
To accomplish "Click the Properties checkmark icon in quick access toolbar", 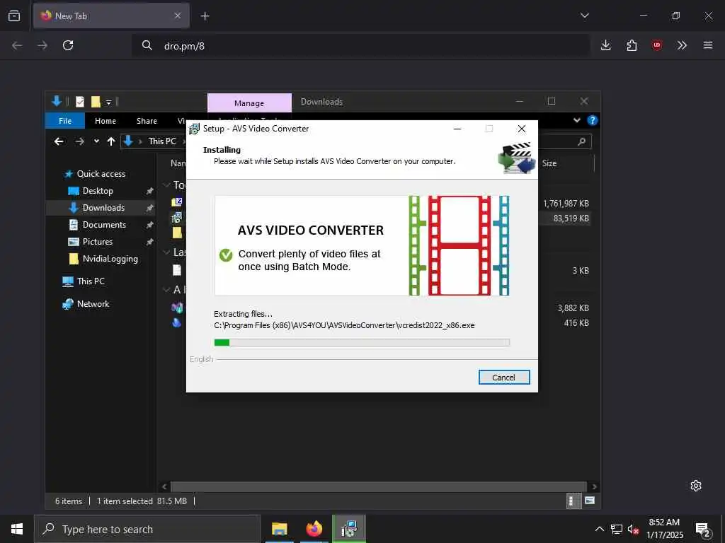I will (80, 102).
